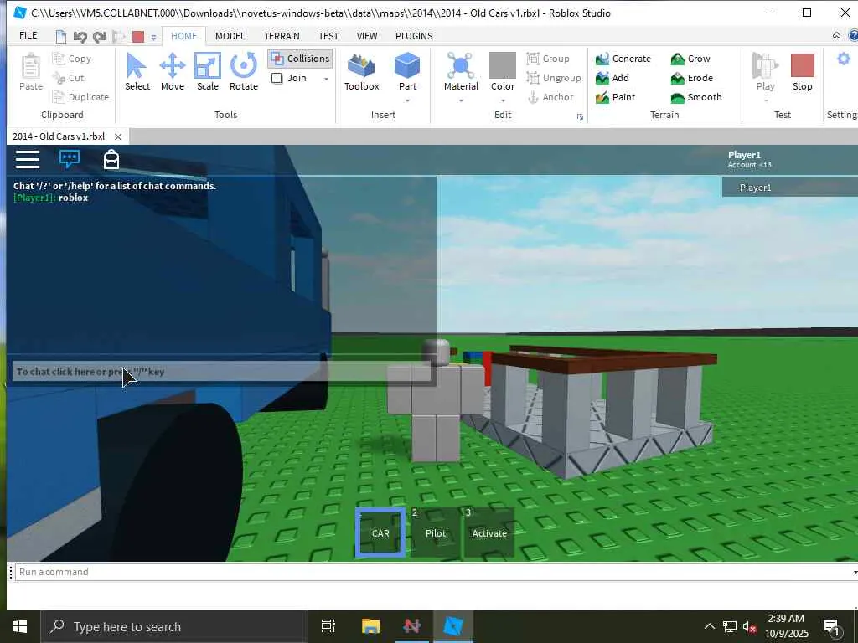
Task: Select the terrain Smooth tool
Action: coord(696,97)
